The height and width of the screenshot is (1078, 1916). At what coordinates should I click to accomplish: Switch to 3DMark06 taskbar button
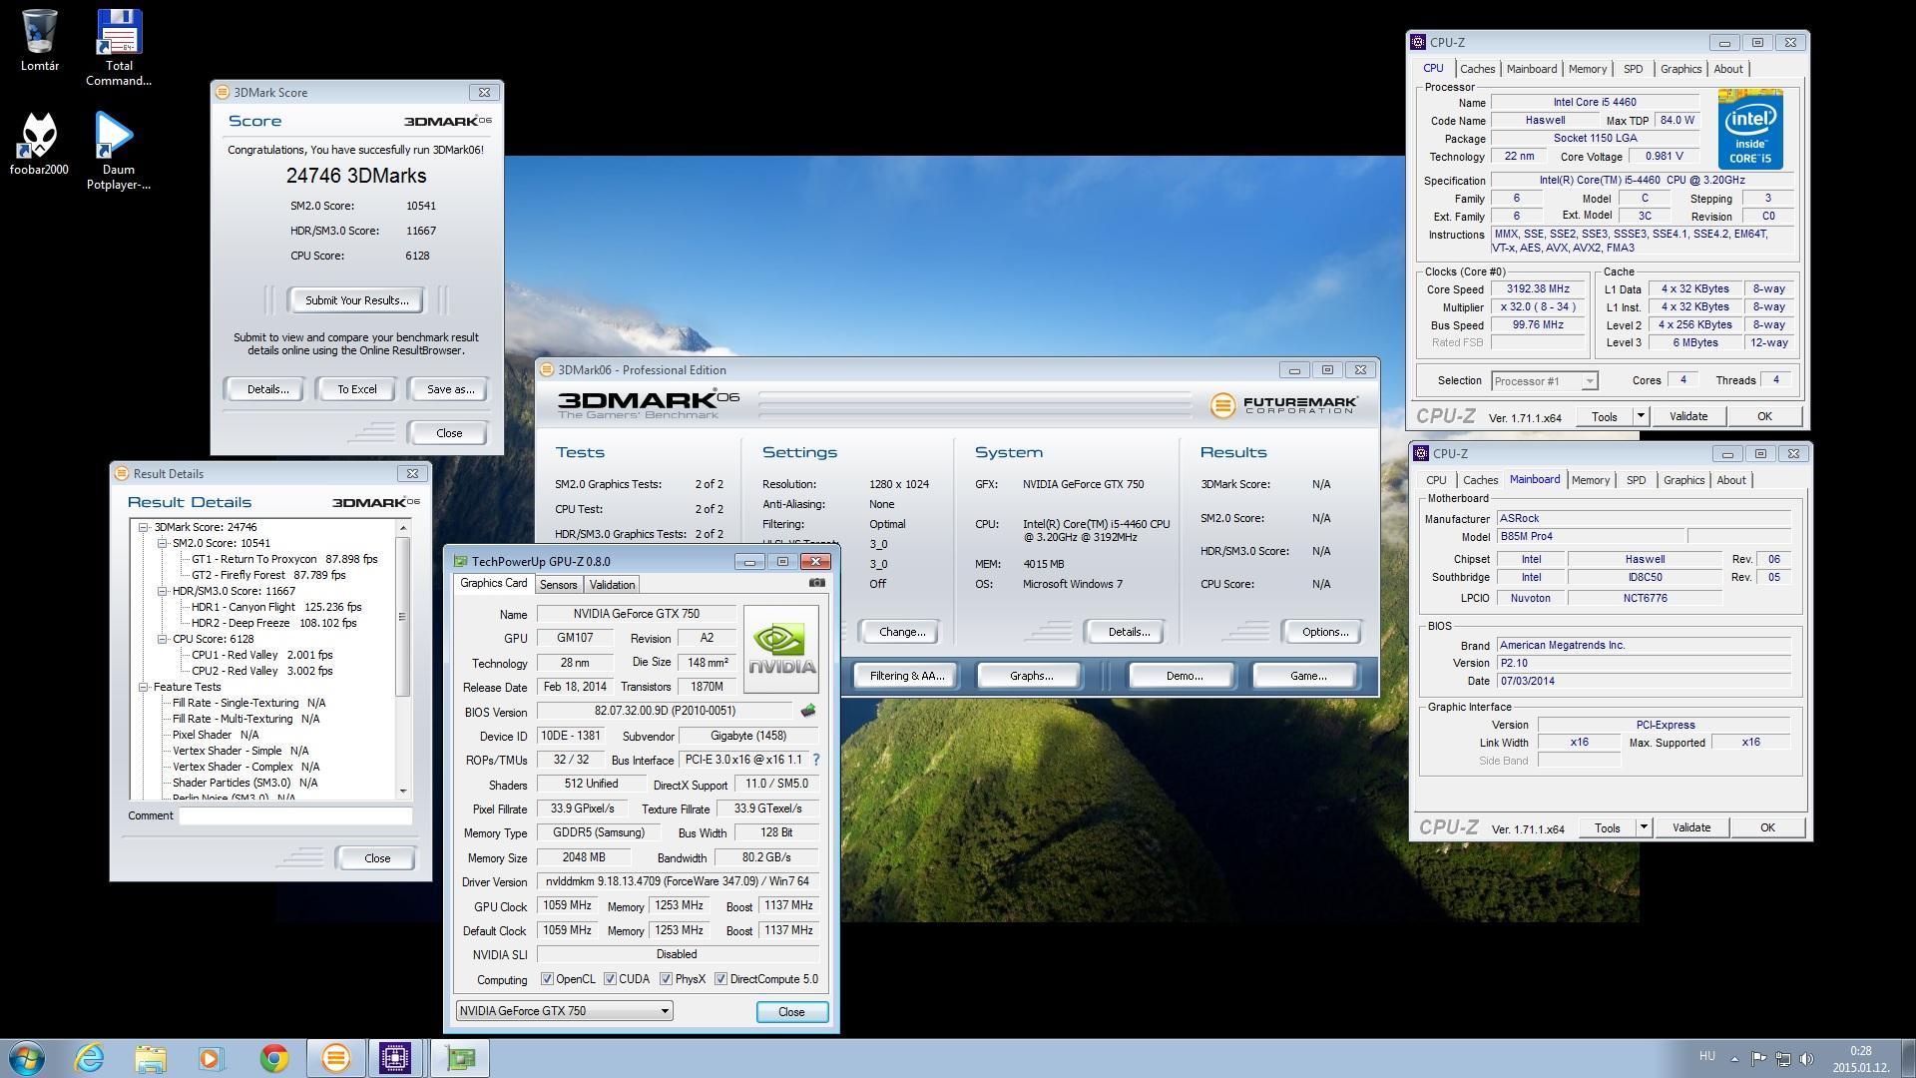pos(336,1058)
